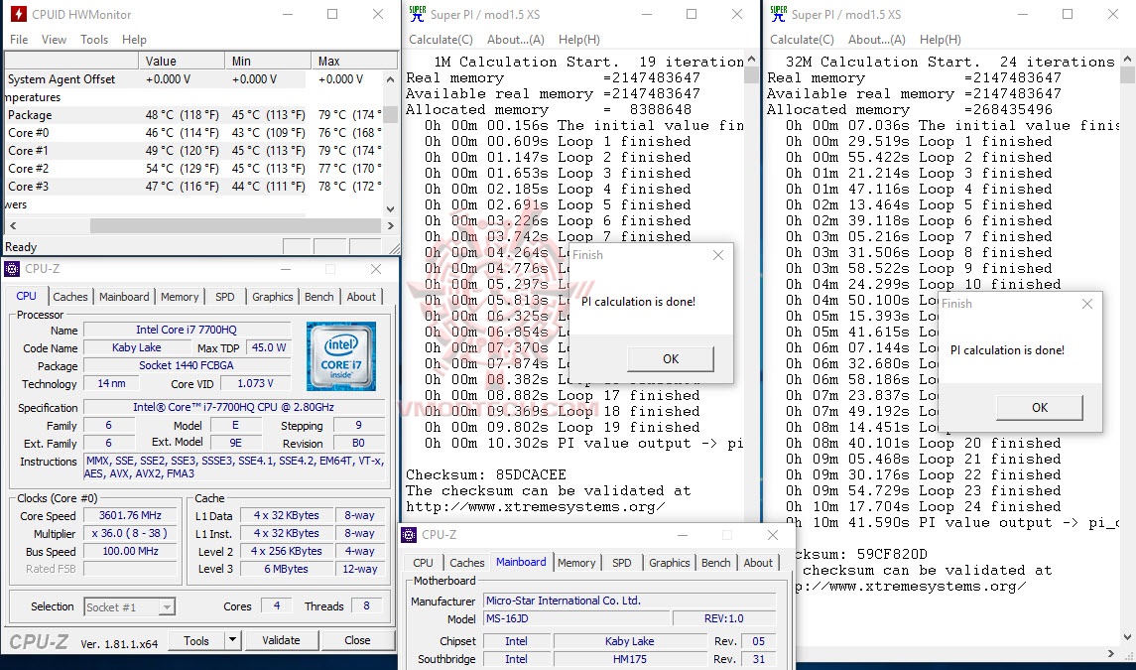Select the System Agent Offset row
The width and height of the screenshot is (1136, 670).
tap(193, 79)
